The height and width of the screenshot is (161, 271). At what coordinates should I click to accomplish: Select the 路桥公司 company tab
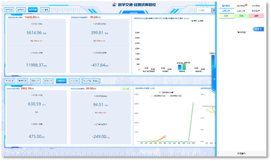click(x=35, y=81)
